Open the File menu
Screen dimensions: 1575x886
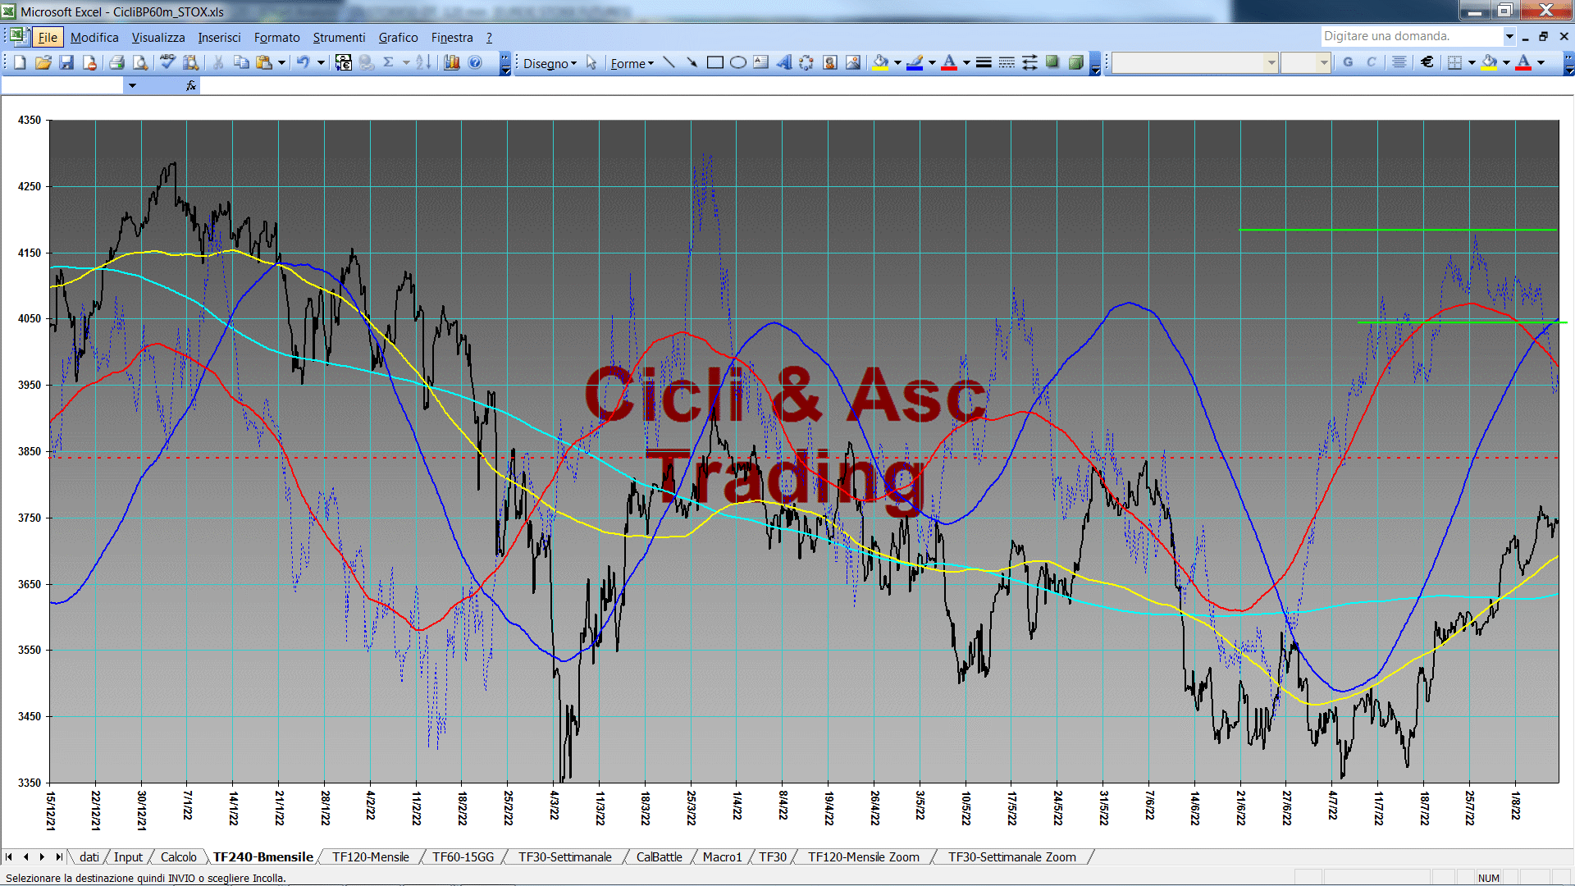point(48,38)
